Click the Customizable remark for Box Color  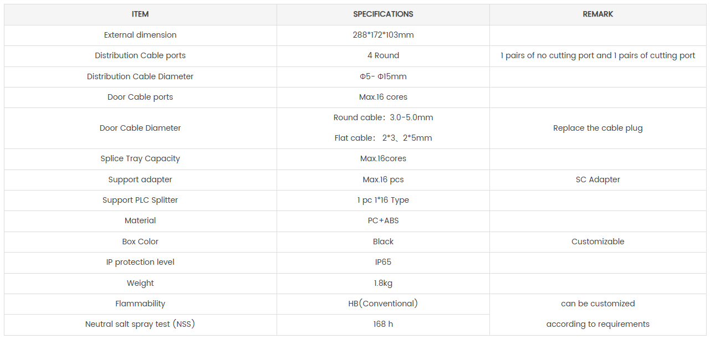click(597, 242)
